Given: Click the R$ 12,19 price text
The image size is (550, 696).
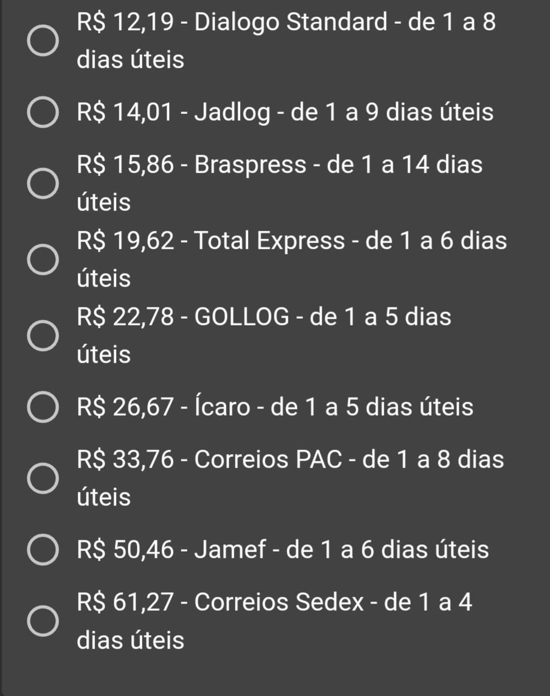Looking at the screenshot, I should pos(125,23).
